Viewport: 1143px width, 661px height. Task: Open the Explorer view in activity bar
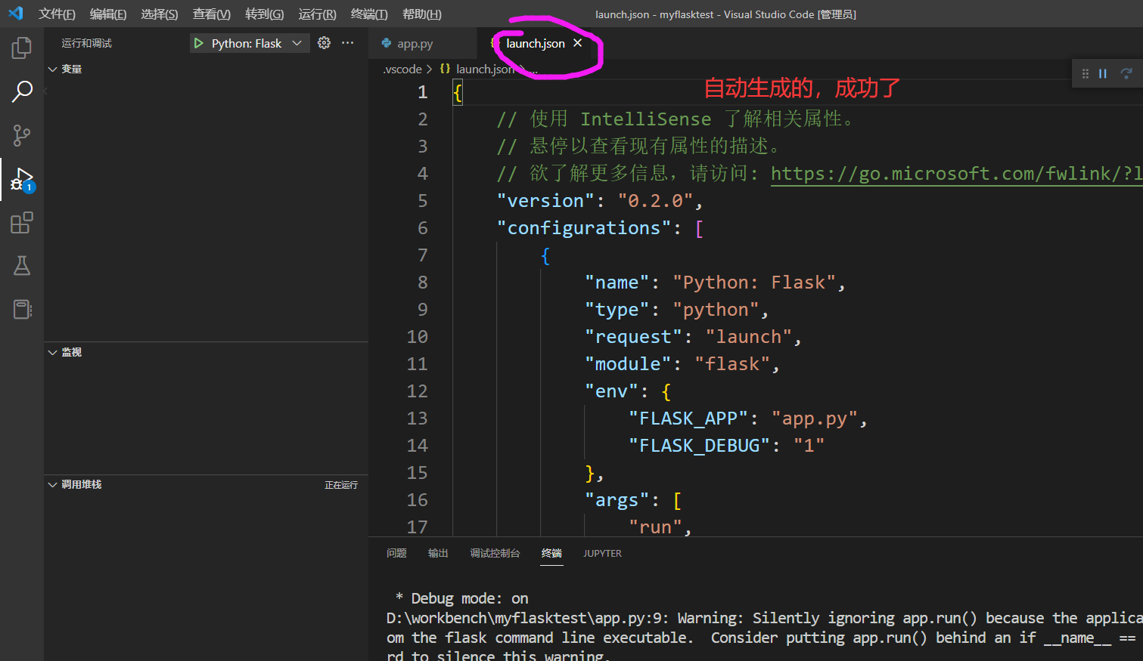22,48
